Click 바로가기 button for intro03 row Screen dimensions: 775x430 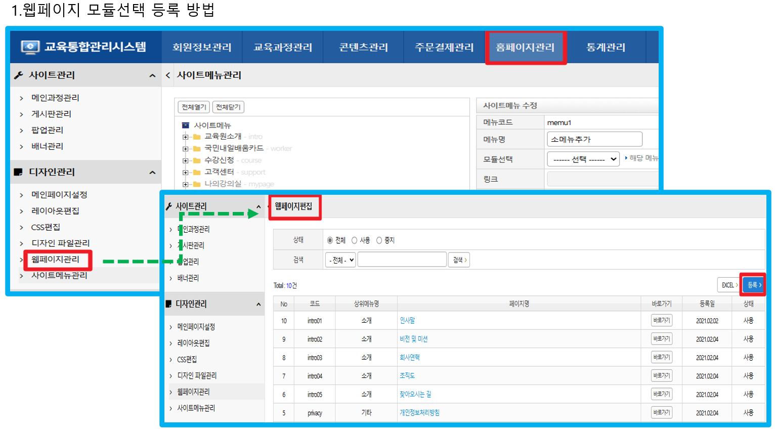pos(661,358)
